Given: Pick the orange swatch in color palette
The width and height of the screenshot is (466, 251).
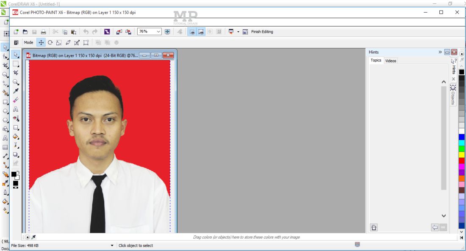Looking at the screenshot, I should point(461,179).
